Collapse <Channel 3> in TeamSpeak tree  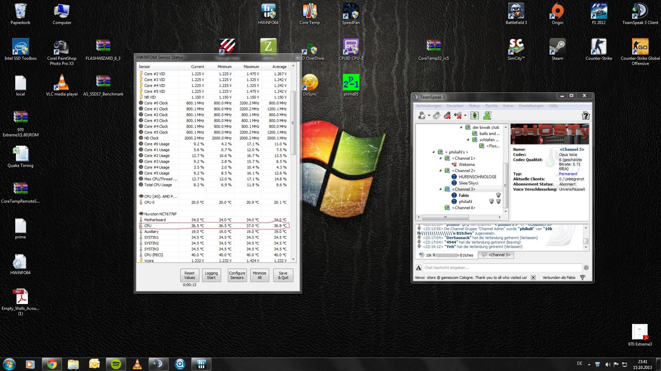click(441, 189)
